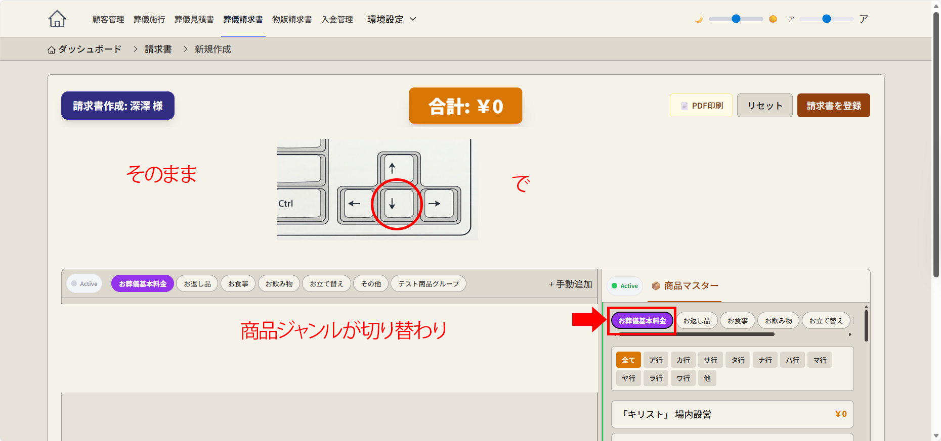Screen dimensions: 941x441
Task: Click the small ア font-size icon
Action: click(791, 19)
